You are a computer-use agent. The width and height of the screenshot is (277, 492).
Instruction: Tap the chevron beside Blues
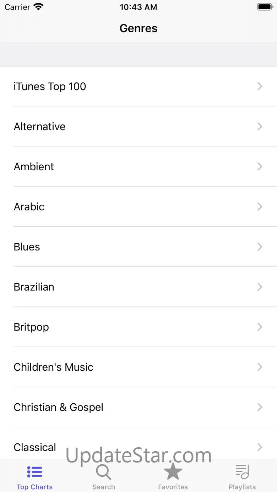coord(260,247)
